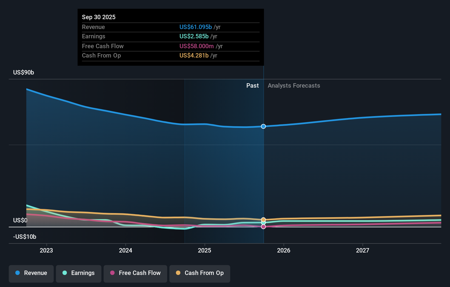Toggle the Earnings series visibility
This screenshot has width=450, height=287.
(x=79, y=273)
